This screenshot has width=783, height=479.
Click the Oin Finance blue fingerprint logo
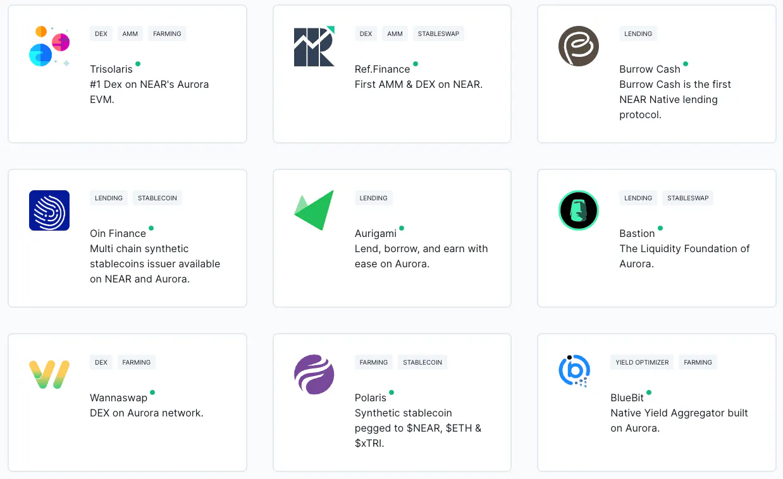click(x=49, y=210)
